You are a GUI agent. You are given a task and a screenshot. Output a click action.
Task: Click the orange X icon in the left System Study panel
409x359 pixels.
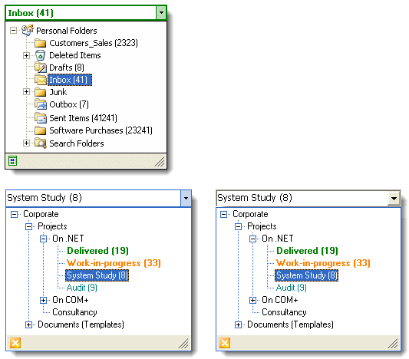click(x=15, y=343)
